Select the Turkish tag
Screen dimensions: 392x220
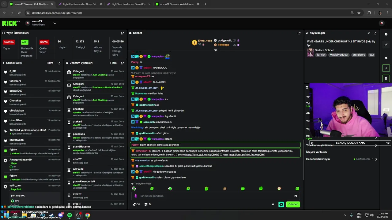[321, 55]
